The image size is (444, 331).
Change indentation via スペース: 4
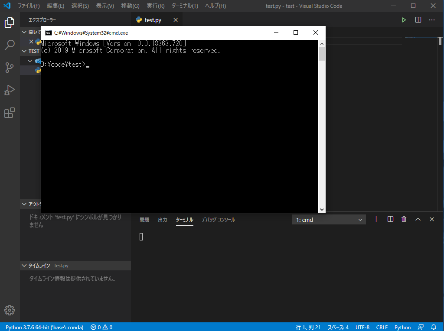pyautogui.click(x=338, y=327)
